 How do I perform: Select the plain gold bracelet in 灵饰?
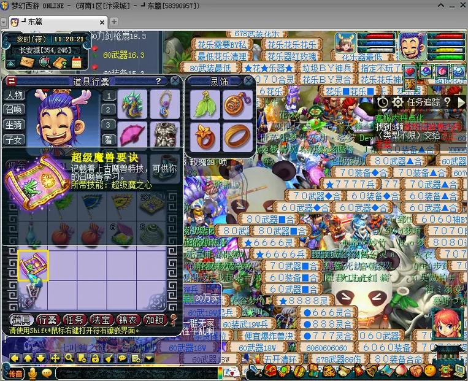click(237, 137)
